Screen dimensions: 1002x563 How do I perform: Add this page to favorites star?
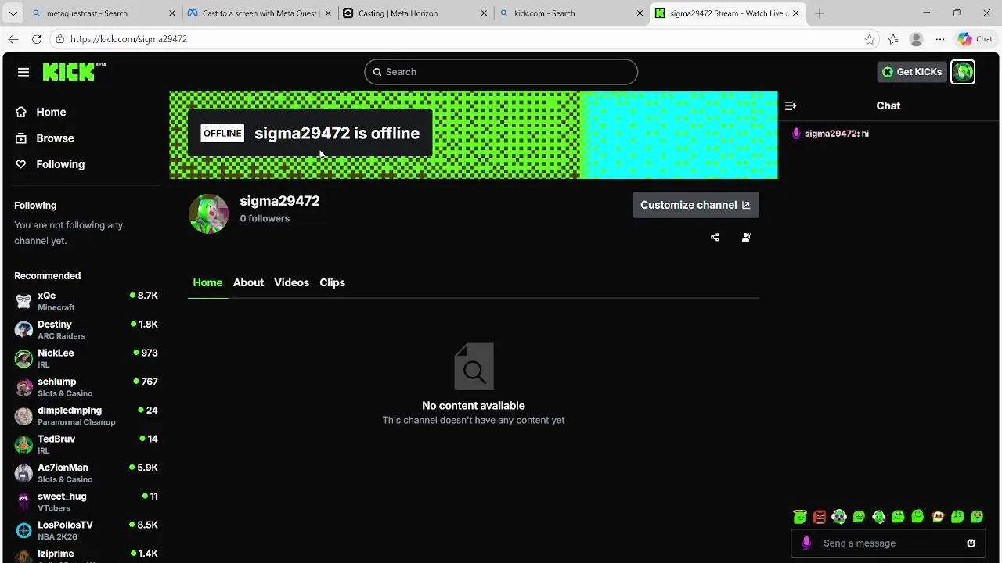pyautogui.click(x=870, y=39)
